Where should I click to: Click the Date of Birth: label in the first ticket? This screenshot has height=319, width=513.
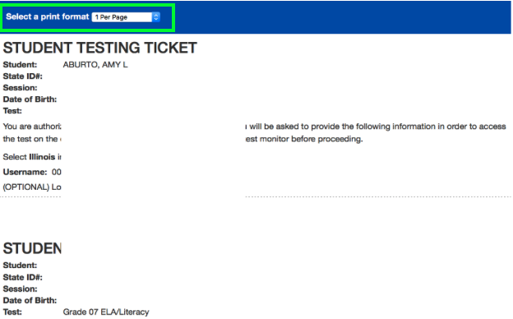point(30,99)
